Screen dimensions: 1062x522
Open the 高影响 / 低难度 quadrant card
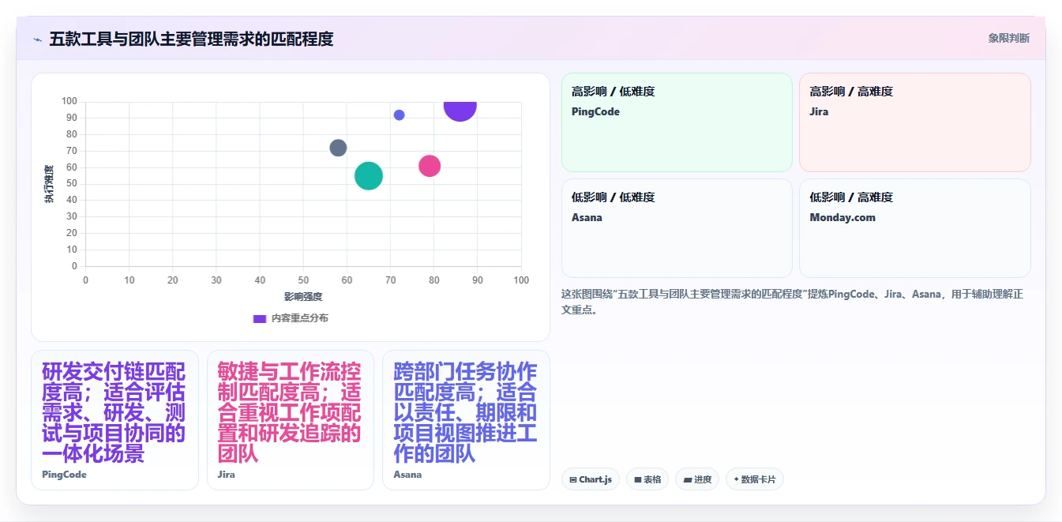tap(677, 122)
